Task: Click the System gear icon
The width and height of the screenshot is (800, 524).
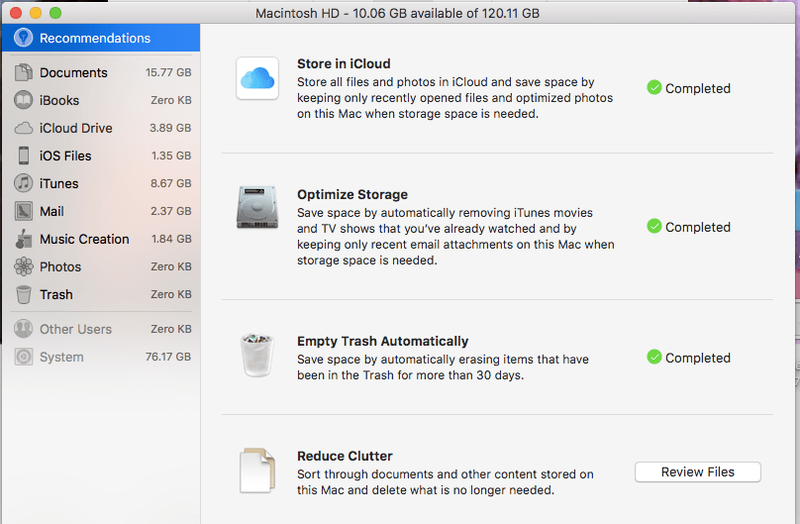Action: click(x=24, y=357)
